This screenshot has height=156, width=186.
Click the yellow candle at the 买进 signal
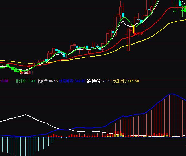[x=133, y=29]
